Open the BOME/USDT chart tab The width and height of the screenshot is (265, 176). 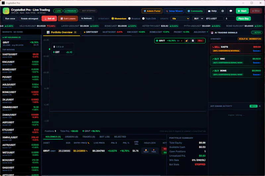(159, 32)
